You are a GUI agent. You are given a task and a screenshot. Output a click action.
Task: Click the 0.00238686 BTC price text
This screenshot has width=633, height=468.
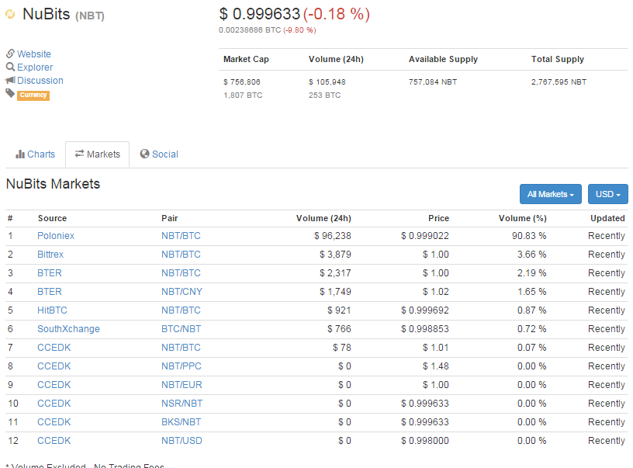[250, 30]
